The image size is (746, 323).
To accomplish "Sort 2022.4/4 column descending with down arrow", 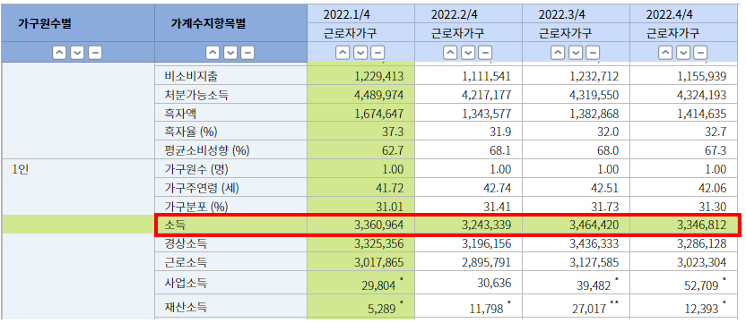I will 683,53.
